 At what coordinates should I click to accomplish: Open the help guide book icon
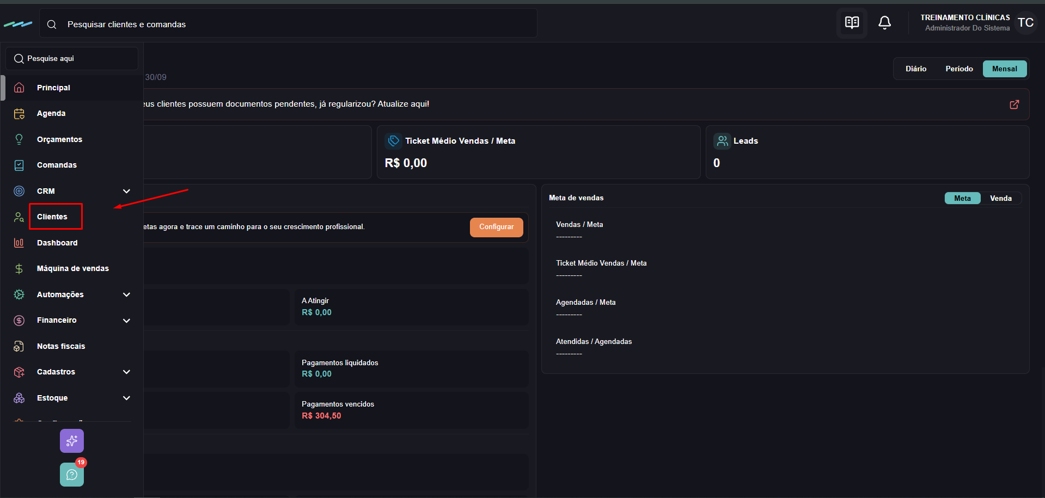[852, 23]
